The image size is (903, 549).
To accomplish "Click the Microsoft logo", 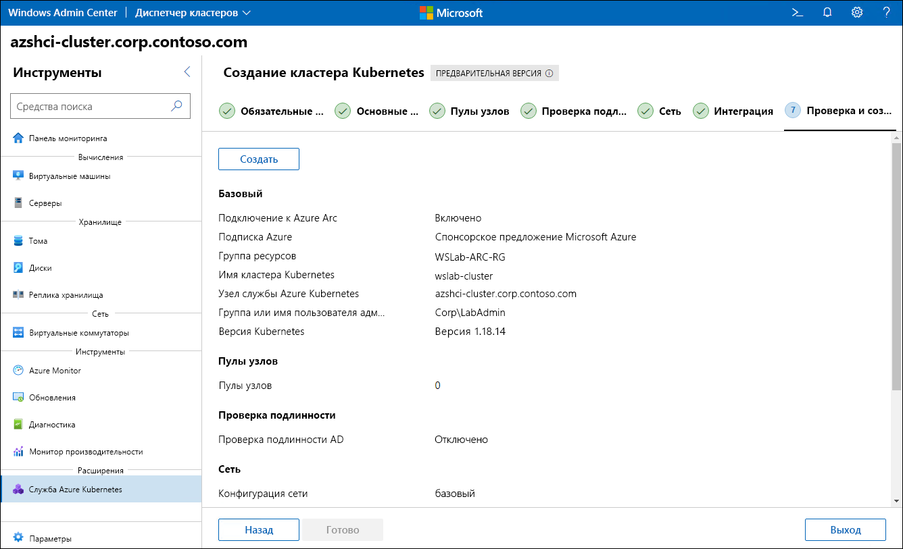I will point(451,12).
